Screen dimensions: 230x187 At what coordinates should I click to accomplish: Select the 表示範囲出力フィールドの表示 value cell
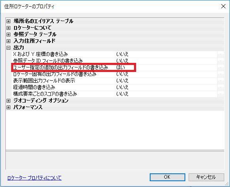pos(166,81)
